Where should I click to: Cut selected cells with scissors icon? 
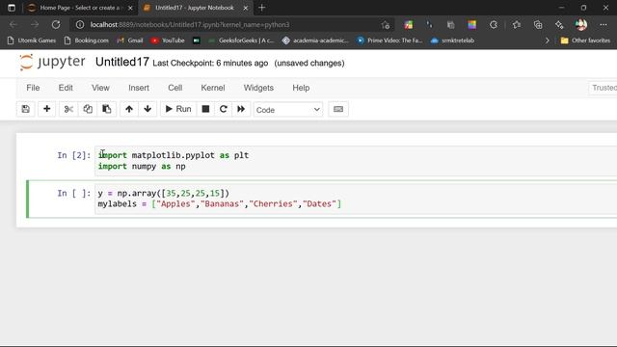tap(68, 109)
